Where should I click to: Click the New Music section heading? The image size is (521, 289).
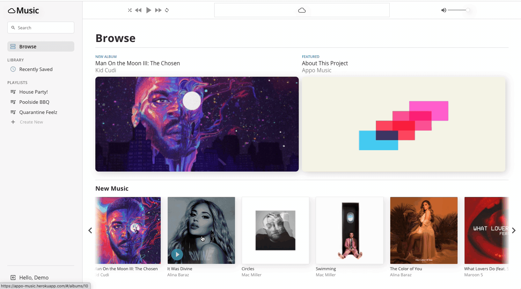click(112, 188)
